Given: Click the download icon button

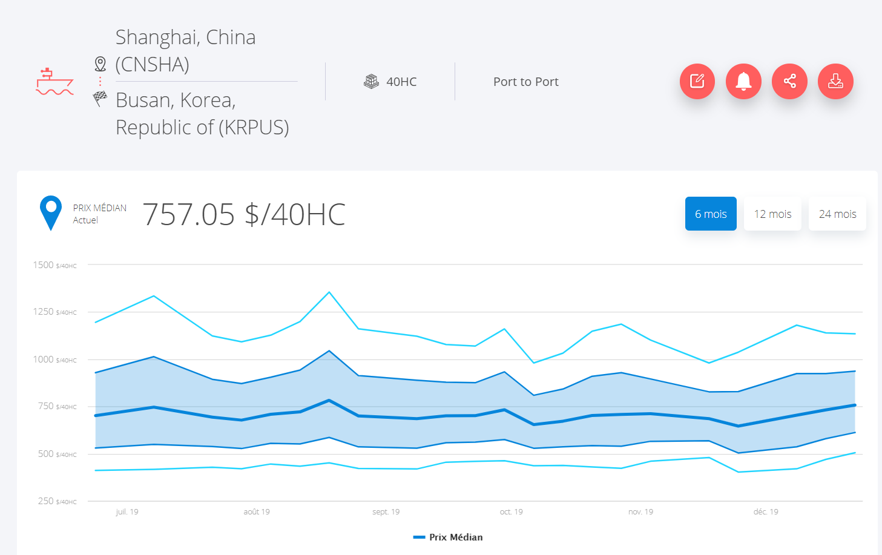Looking at the screenshot, I should pyautogui.click(x=835, y=81).
